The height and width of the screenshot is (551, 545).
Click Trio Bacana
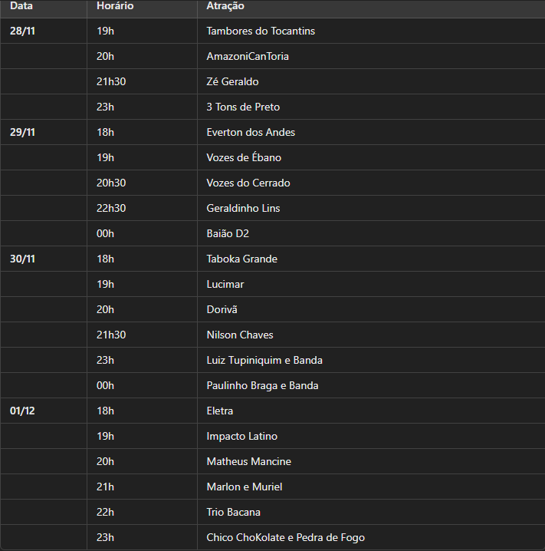tap(233, 512)
